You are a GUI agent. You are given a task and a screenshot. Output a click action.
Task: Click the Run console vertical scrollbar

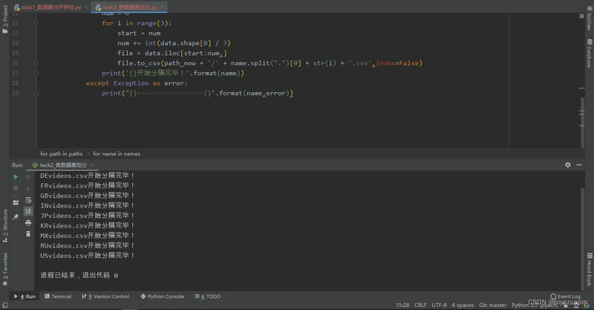pos(582,237)
